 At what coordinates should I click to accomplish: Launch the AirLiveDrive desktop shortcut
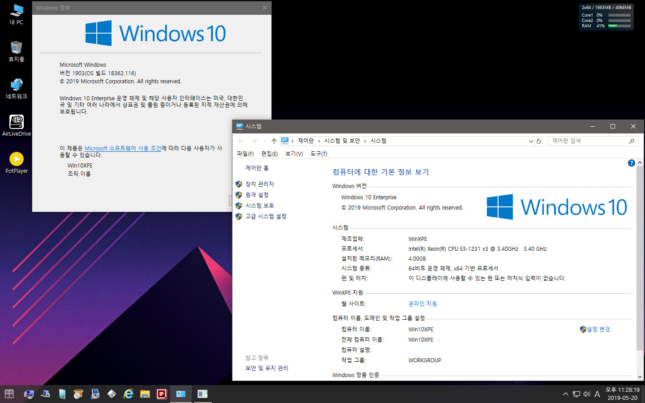(17, 126)
